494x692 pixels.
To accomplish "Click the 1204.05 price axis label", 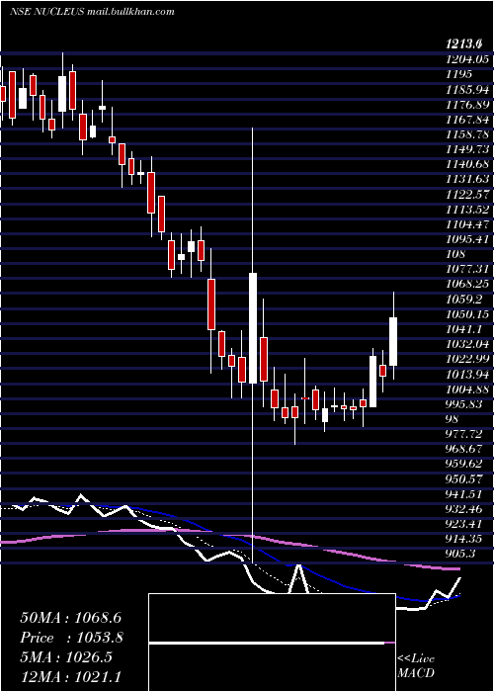I will pyautogui.click(x=467, y=59).
